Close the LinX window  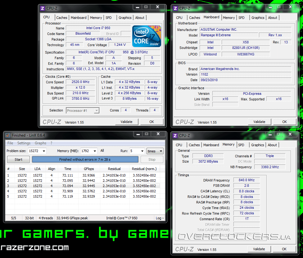(x=158, y=134)
